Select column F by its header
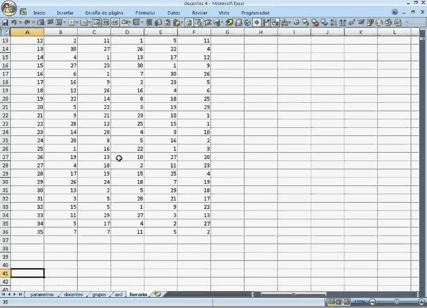The height and width of the screenshot is (308, 427). (194, 32)
